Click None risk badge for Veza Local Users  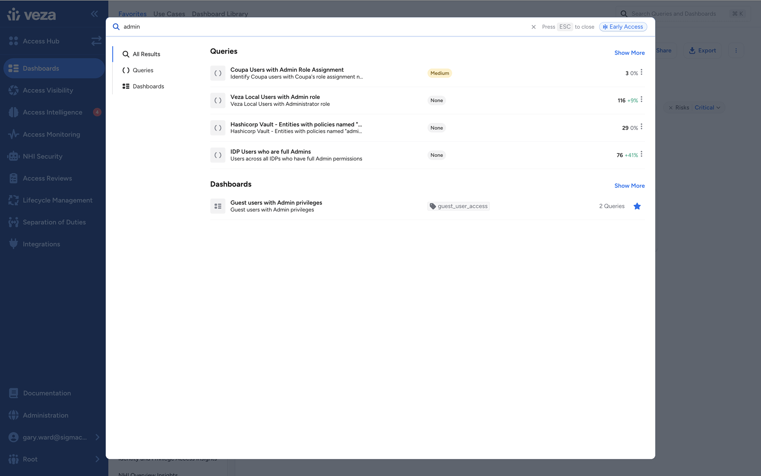click(x=436, y=100)
